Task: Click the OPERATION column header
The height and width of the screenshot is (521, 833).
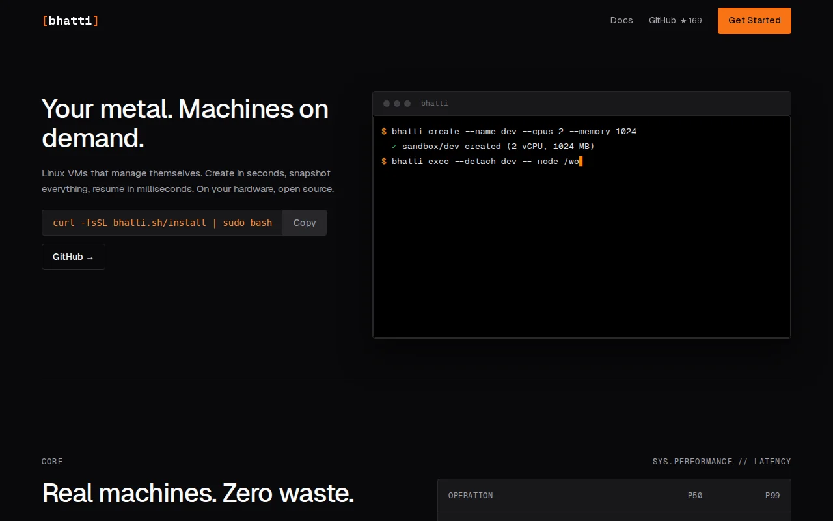Action: pos(471,496)
